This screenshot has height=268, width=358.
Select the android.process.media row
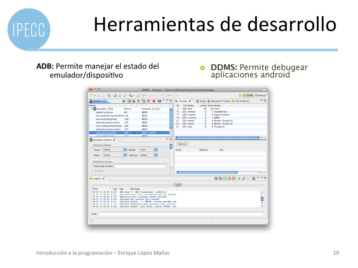click(129, 129)
